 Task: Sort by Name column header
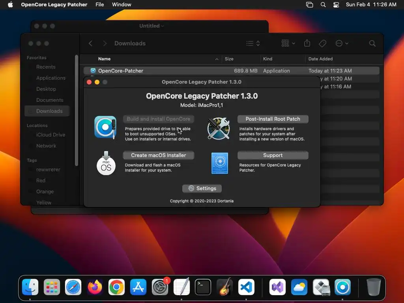(x=104, y=59)
